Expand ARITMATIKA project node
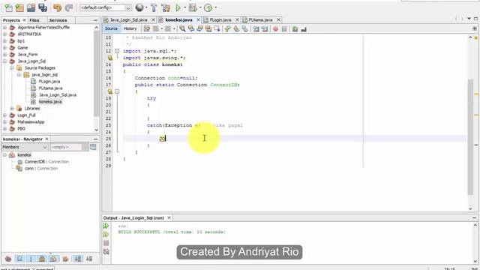The width and height of the screenshot is (480, 270). 4,34
